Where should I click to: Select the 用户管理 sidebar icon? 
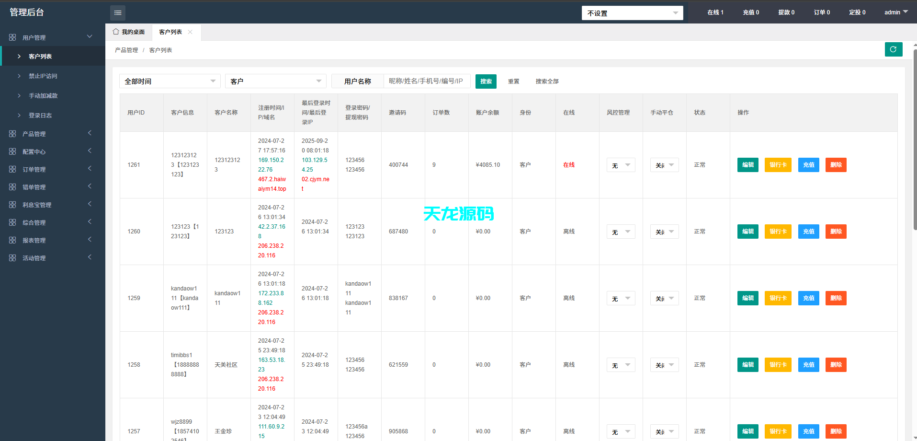(x=13, y=37)
